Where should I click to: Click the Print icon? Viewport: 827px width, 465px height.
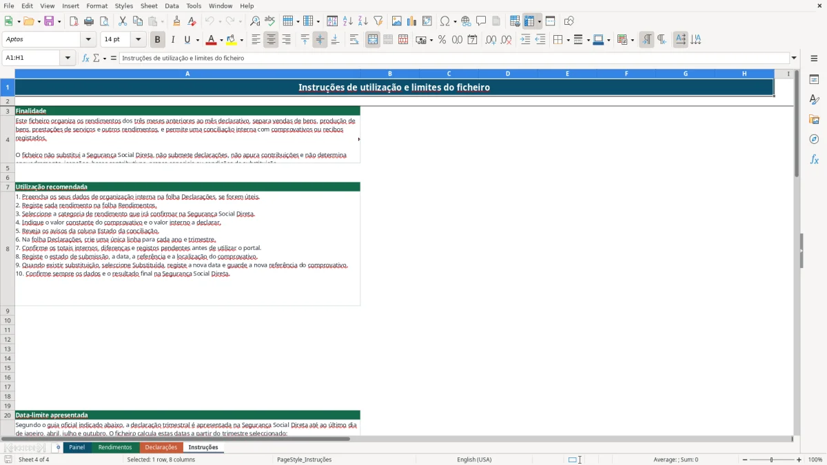(89, 21)
